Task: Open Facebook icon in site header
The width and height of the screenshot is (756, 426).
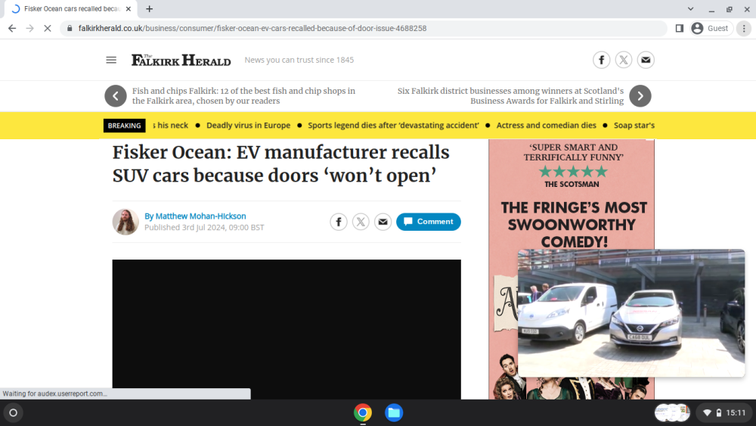Action: pos(601,60)
